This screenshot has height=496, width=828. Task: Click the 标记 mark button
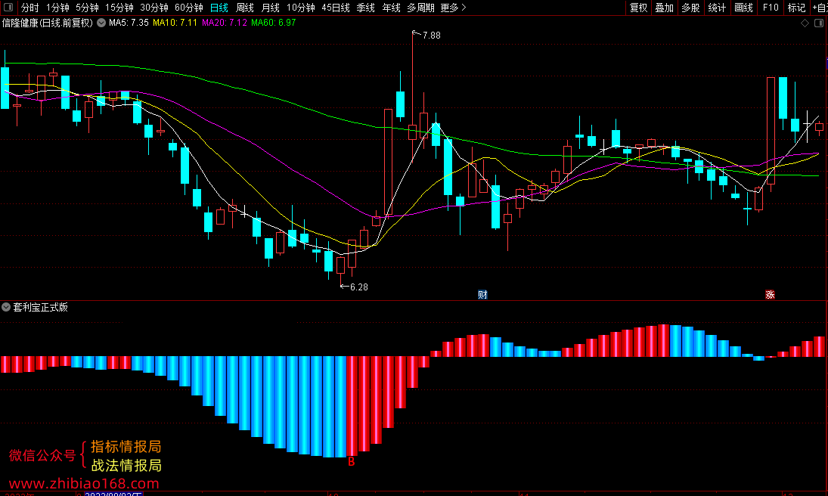(796, 8)
